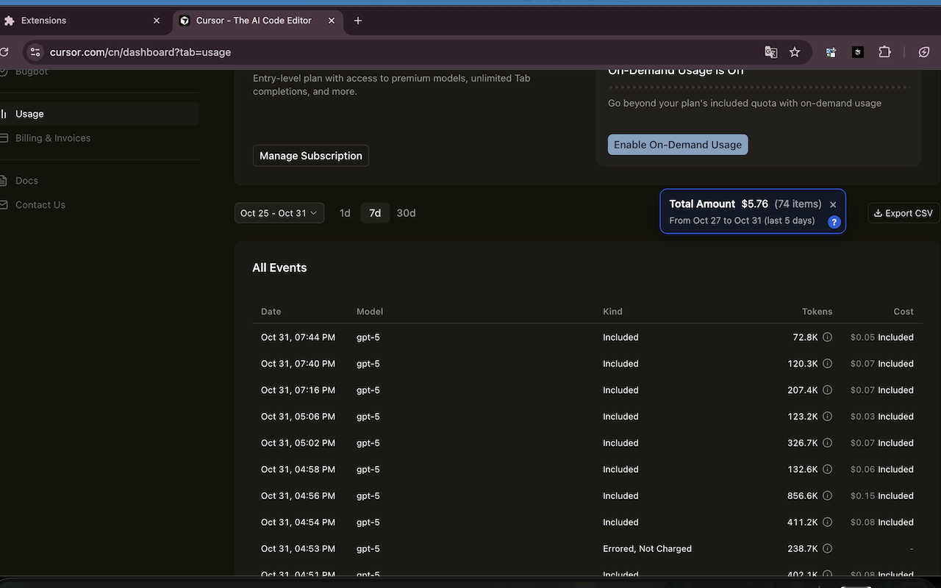Click the blue question mark on Total Amount banner
The width and height of the screenshot is (941, 588).
(x=834, y=221)
